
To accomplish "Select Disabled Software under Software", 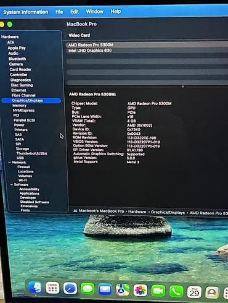I will [x=35, y=202].
